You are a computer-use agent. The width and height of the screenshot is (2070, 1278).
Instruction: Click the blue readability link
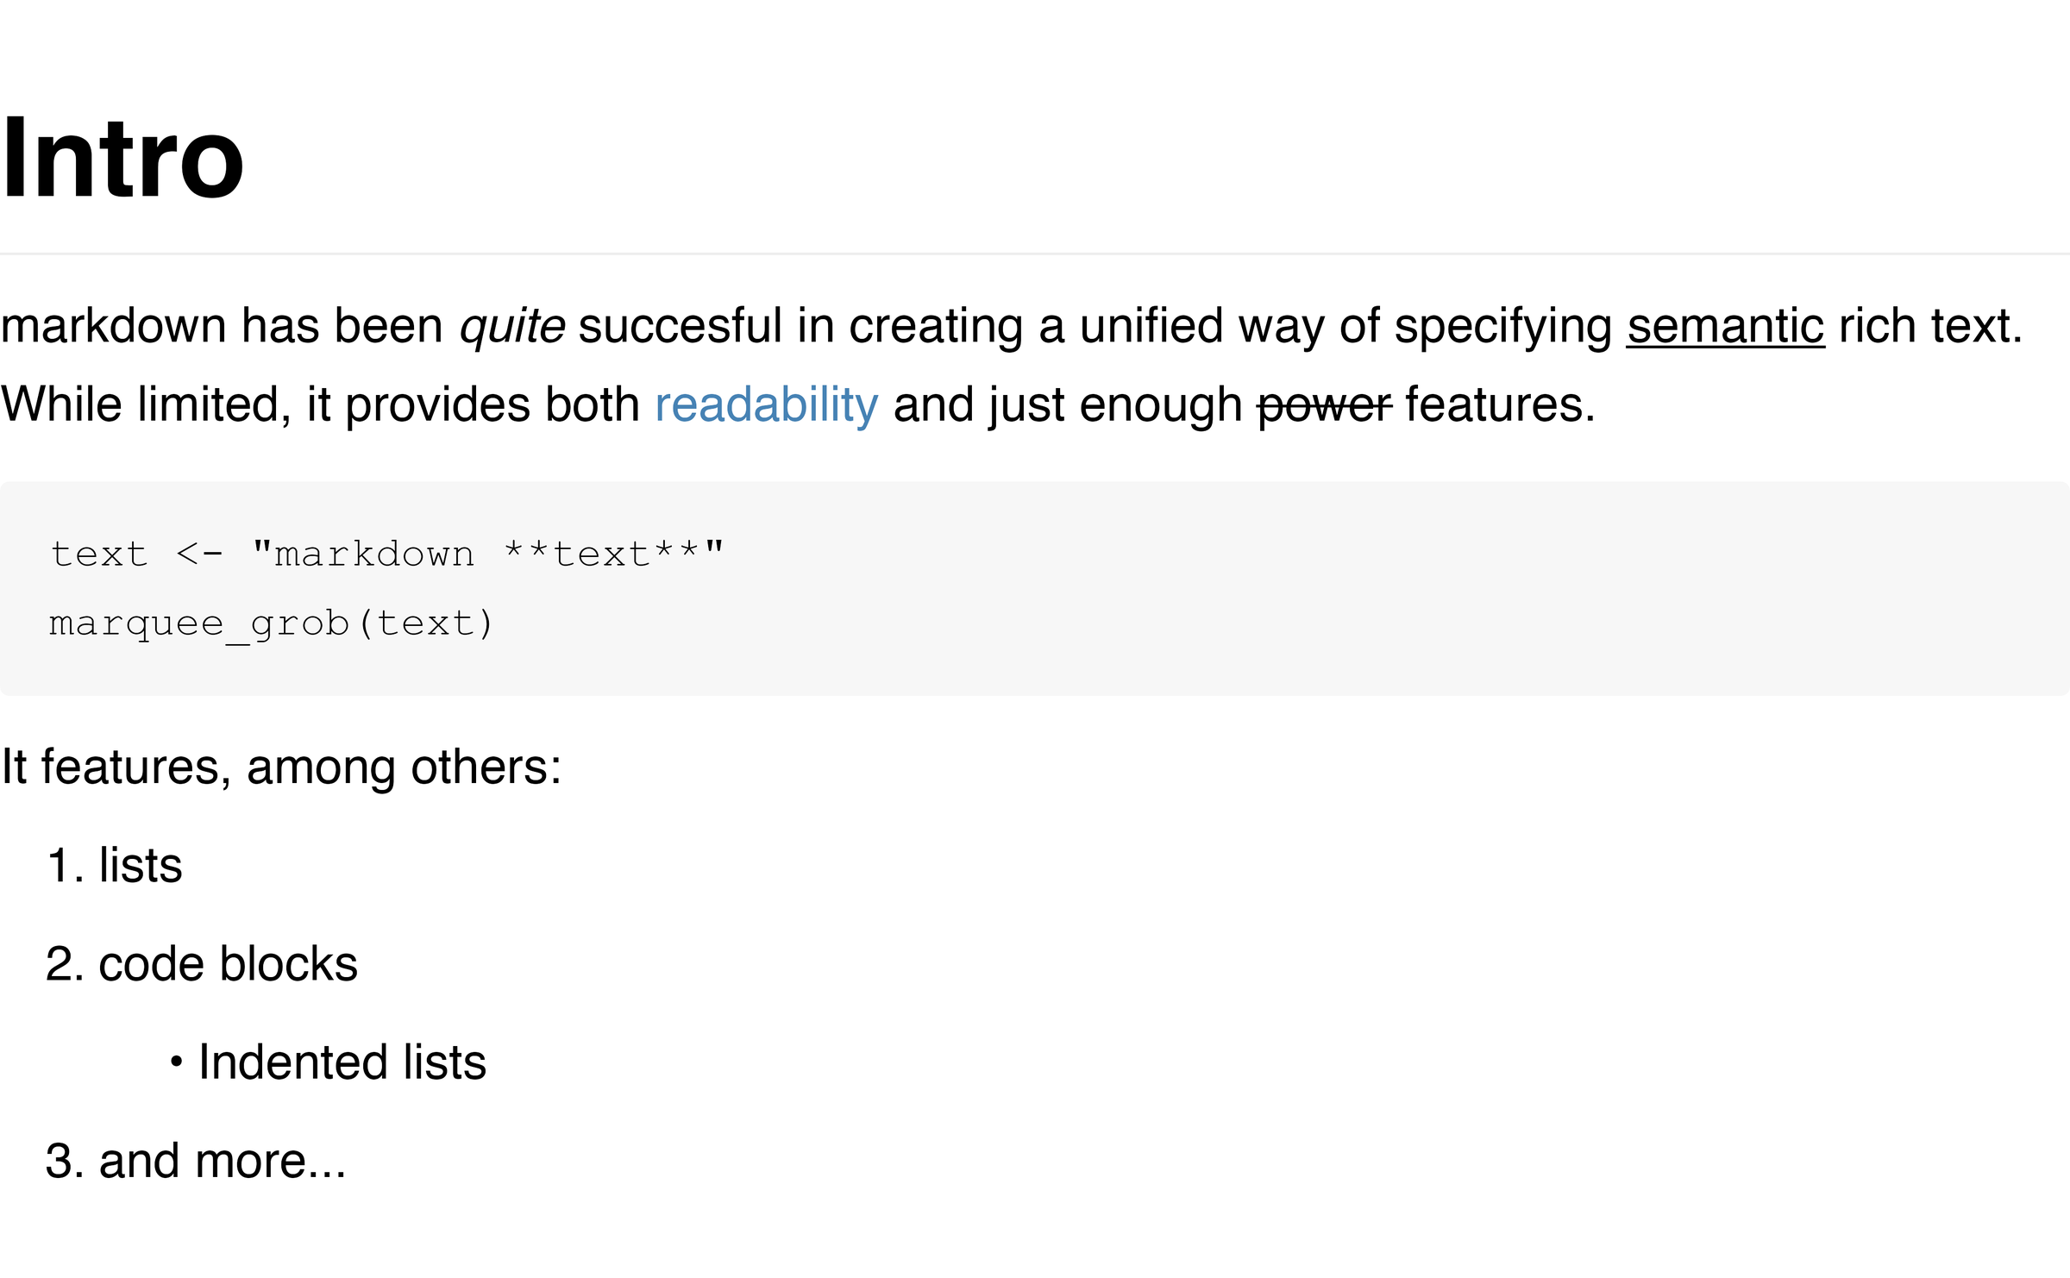click(766, 405)
